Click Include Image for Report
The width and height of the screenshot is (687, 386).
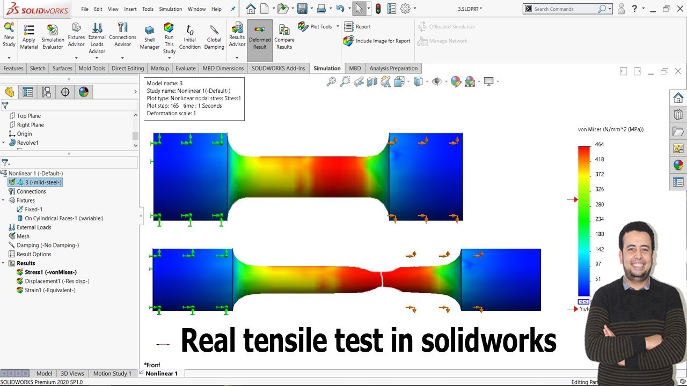[x=377, y=41]
